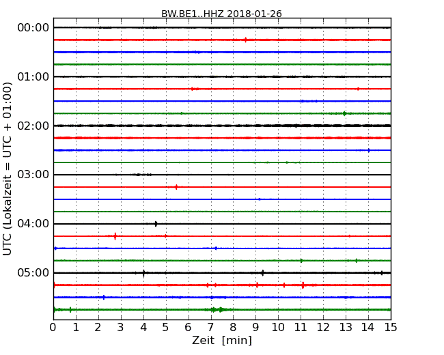
Task: Click the 04:00 time label
Action: 33,224
